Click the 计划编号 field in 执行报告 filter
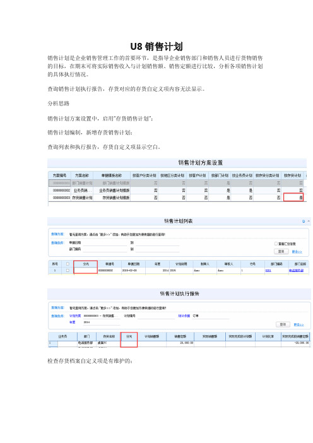Screen dimensions: 313x443 pos(156,316)
